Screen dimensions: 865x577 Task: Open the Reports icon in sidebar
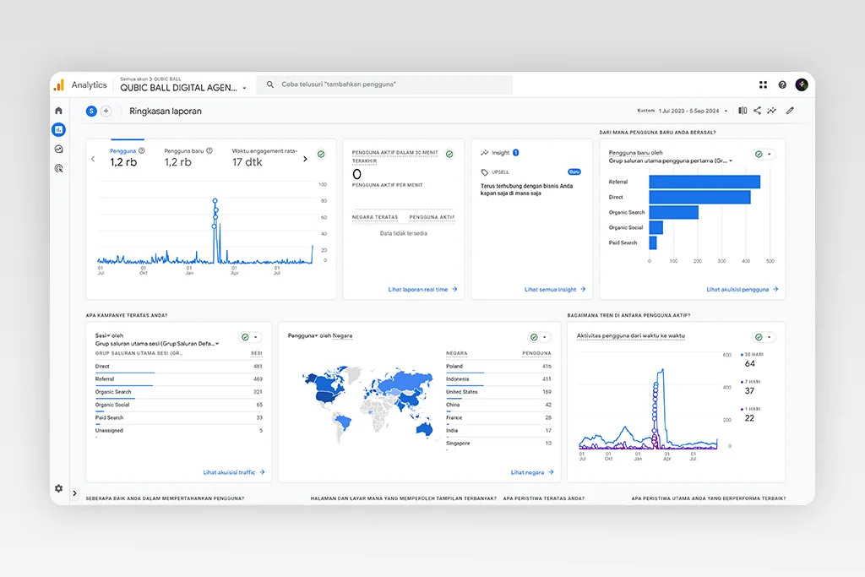(x=58, y=129)
